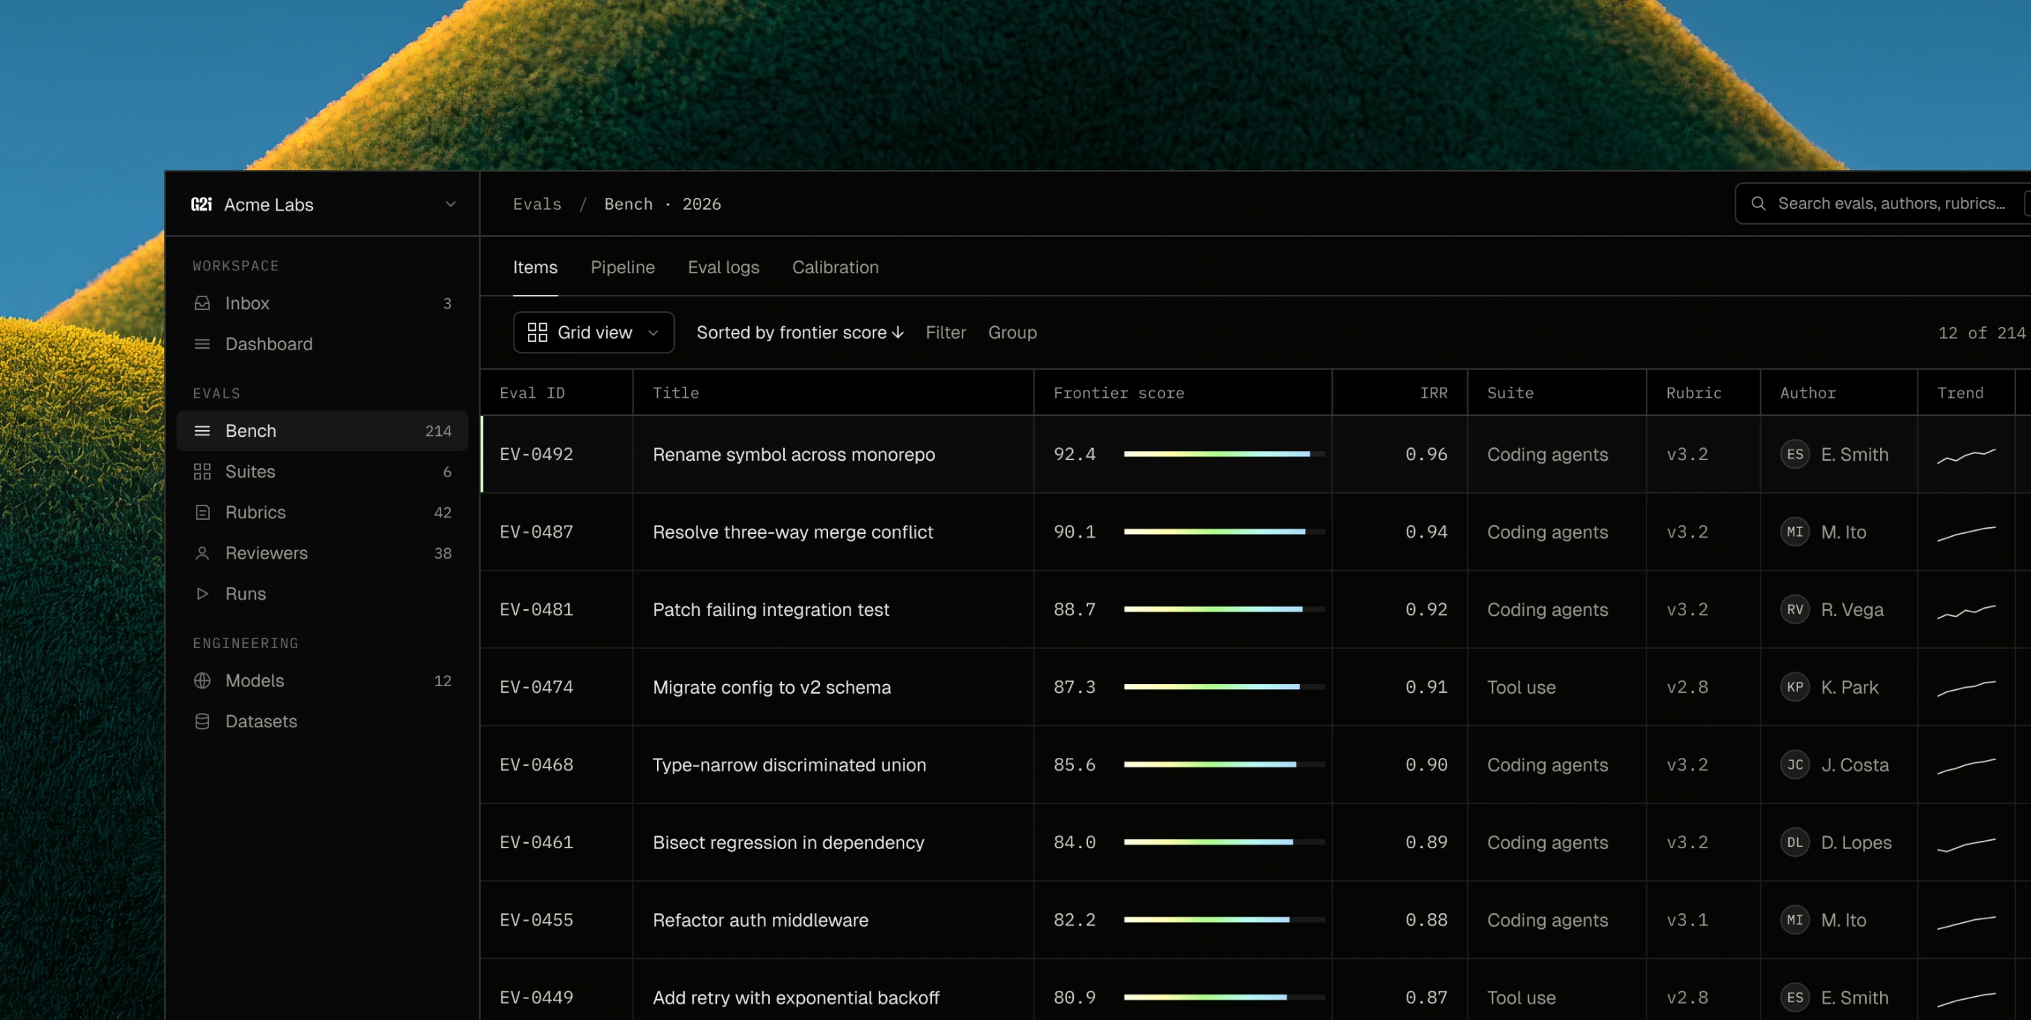Image resolution: width=2031 pixels, height=1020 pixels.
Task: Click the MI avatar on EV-0487 row
Action: point(1794,532)
